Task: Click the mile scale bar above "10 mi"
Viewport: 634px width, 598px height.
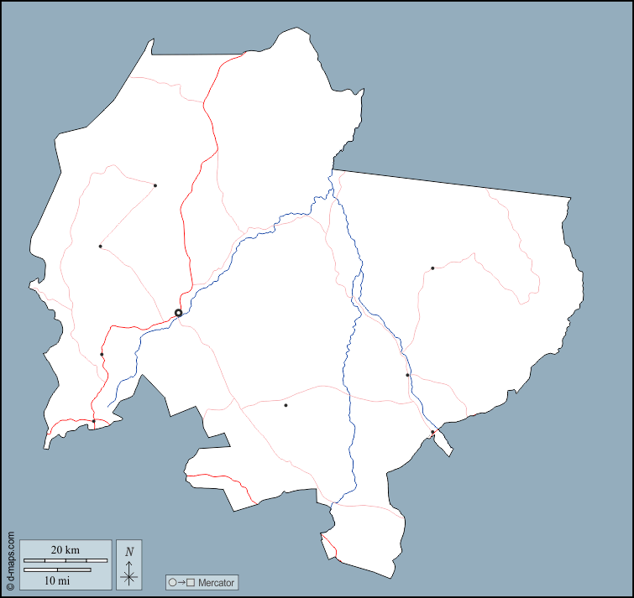Action: point(57,569)
